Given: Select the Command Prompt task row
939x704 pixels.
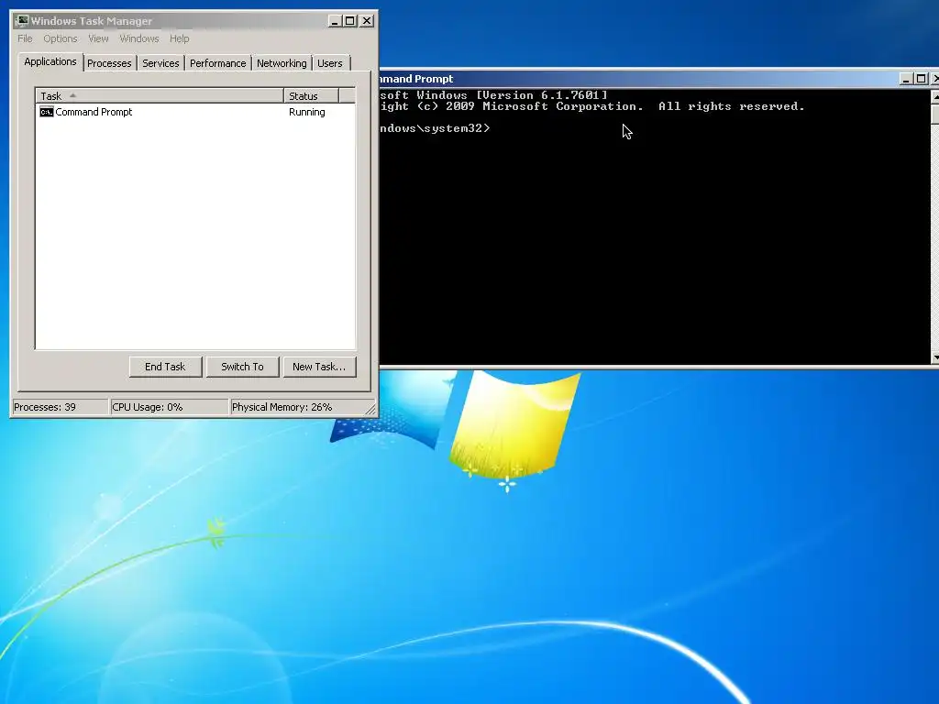Looking at the screenshot, I should (195, 112).
